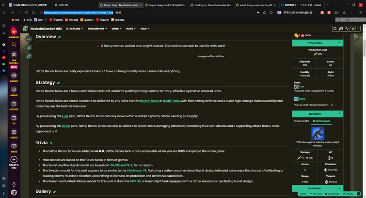Follow the Heavy Tanks link
This screenshot has height=198, width=366.
[150, 101]
